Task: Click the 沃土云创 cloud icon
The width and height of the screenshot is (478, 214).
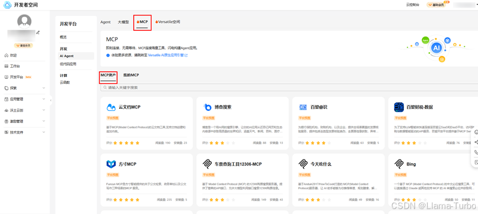Action: pos(7,110)
